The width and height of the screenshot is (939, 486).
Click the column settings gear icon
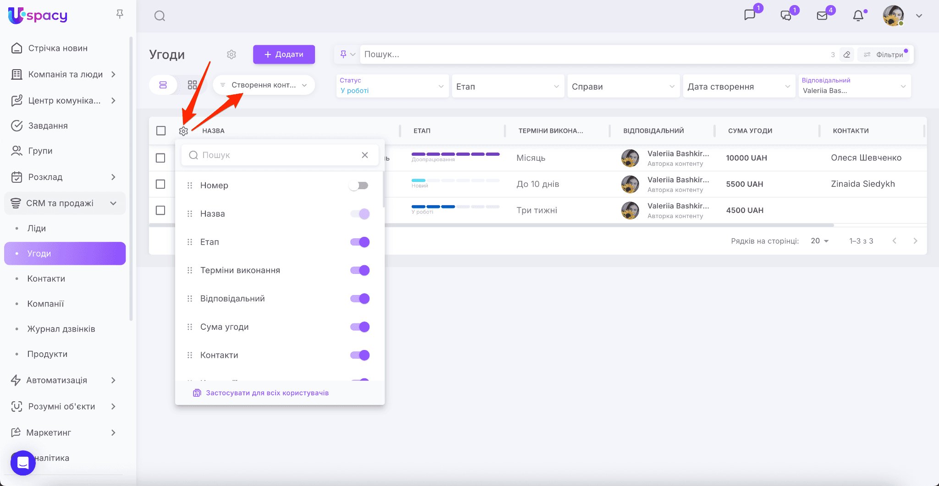pyautogui.click(x=183, y=131)
